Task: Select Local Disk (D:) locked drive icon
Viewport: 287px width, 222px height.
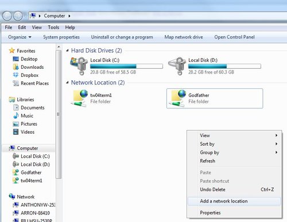Action: (177, 66)
